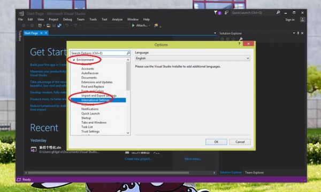The image size is (321, 192).
Task: Open the Attach button dropdown arrow
Action: 150,26
